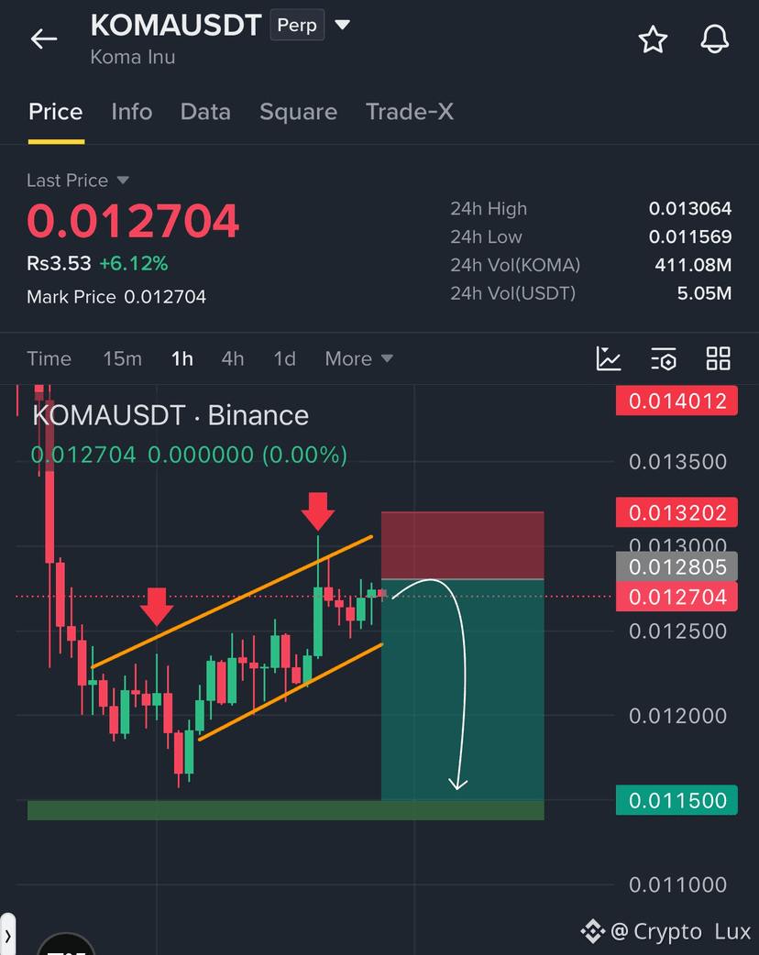The height and width of the screenshot is (955, 759).
Task: Select the 15m timeframe
Action: point(122,358)
